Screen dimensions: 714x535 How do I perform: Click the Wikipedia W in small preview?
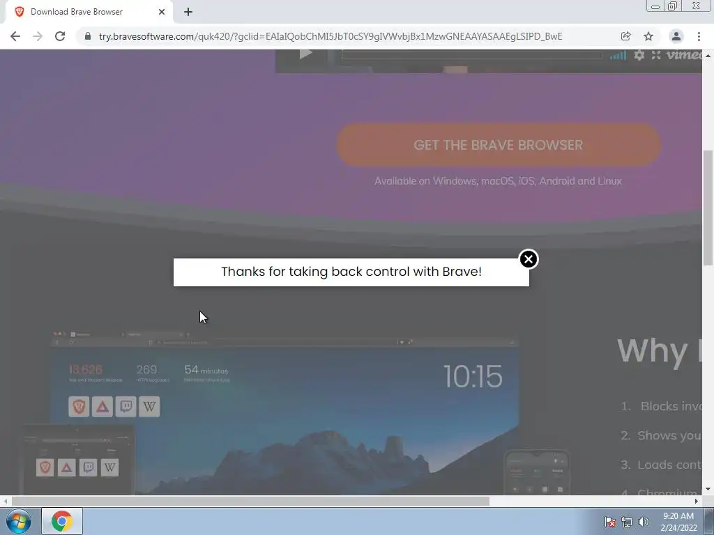pyautogui.click(x=109, y=467)
